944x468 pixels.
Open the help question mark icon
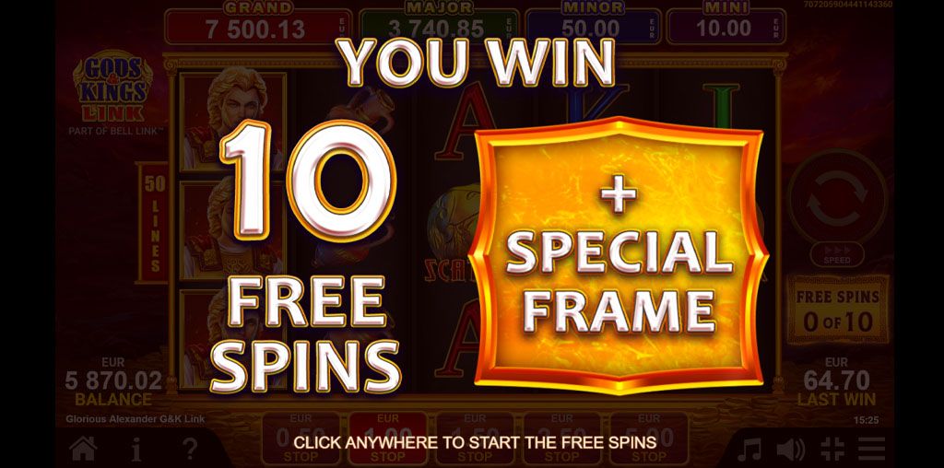[x=190, y=449]
